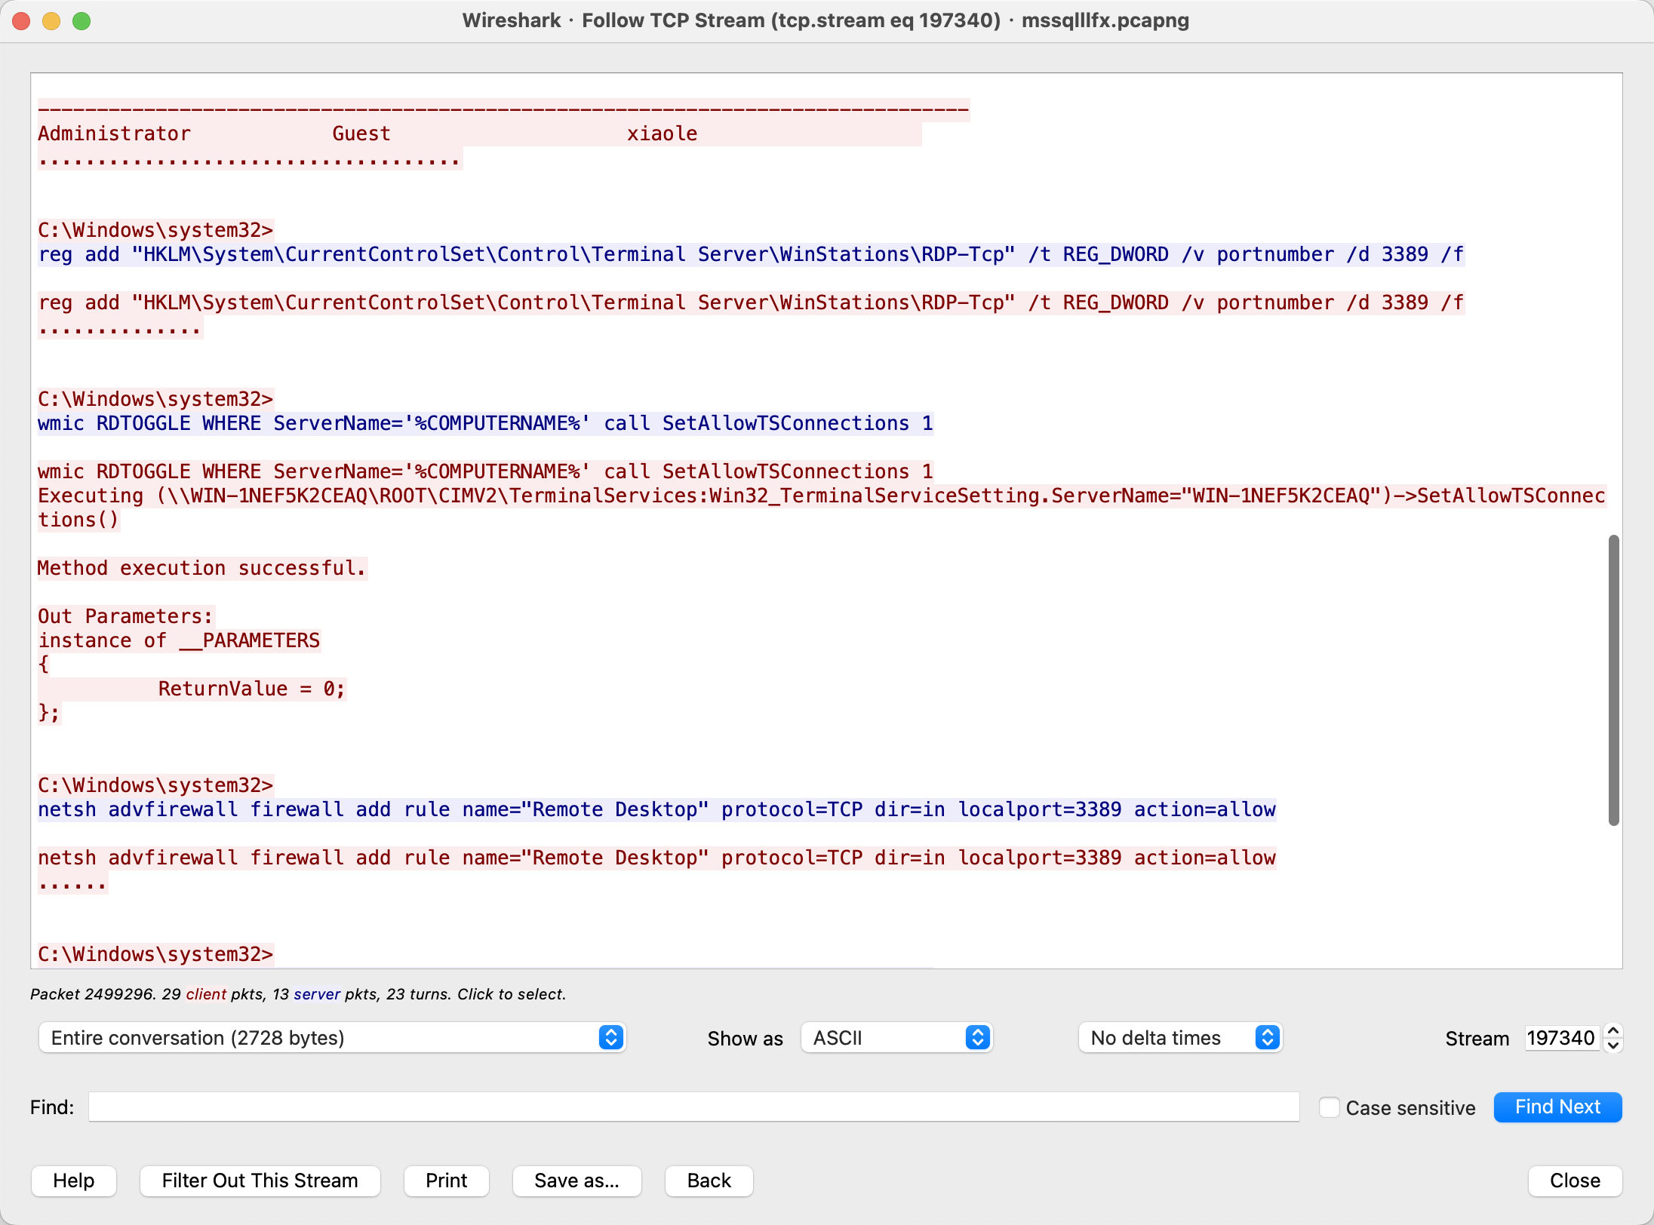This screenshot has height=1225, width=1654.
Task: Click the 'xiaole' username in the stream
Action: tap(662, 134)
